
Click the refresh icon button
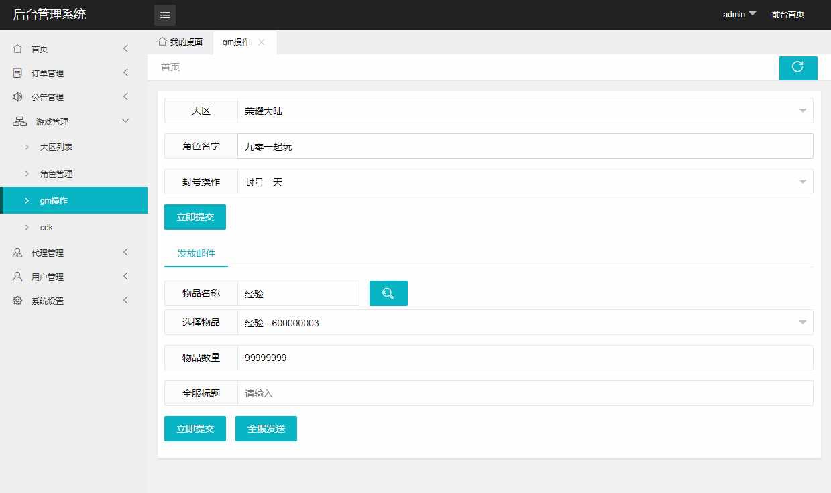tap(798, 68)
